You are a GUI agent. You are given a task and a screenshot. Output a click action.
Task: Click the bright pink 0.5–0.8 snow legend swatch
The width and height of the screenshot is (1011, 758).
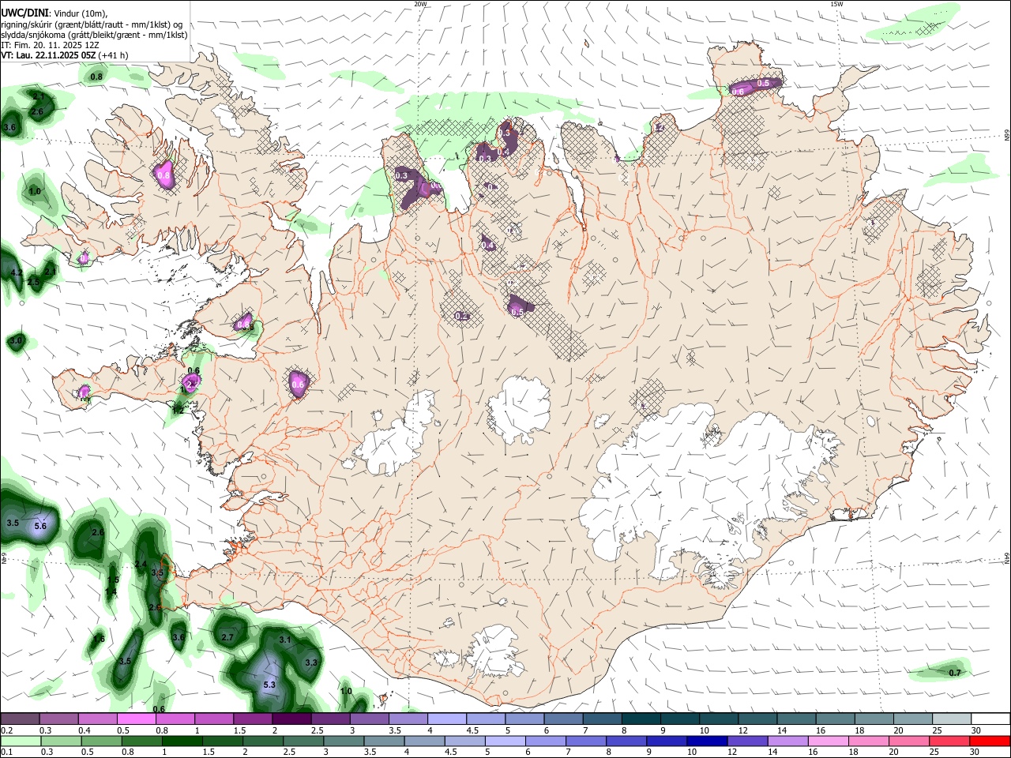[x=136, y=719]
